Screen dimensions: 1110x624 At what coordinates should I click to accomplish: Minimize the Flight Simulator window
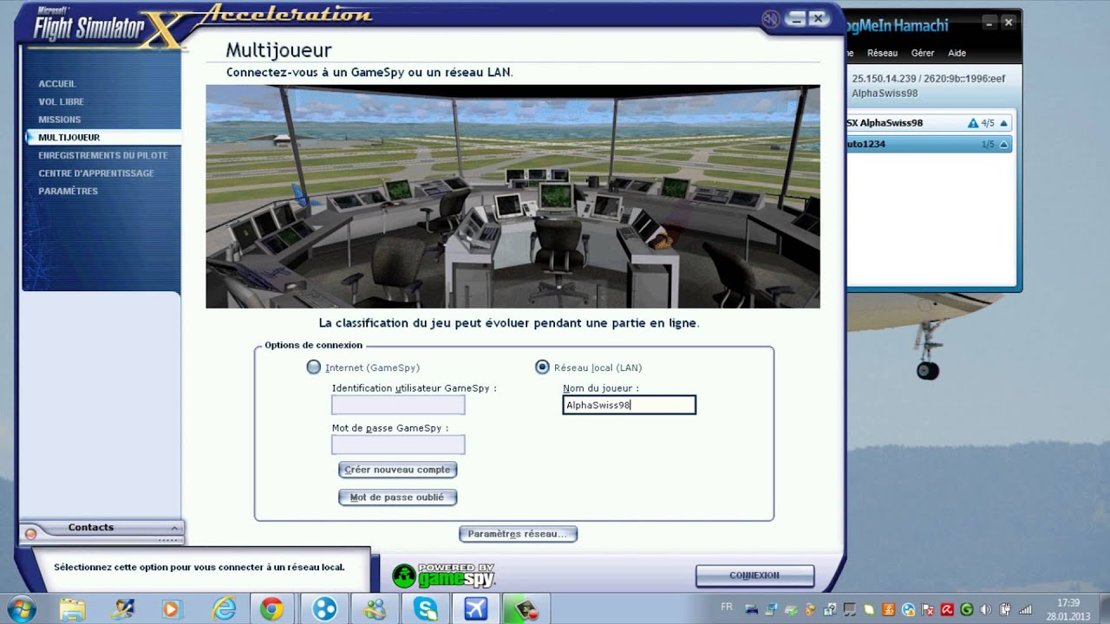point(796,19)
